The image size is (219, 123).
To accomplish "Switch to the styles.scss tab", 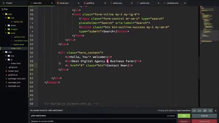I will pyautogui.click(x=121, y=3).
